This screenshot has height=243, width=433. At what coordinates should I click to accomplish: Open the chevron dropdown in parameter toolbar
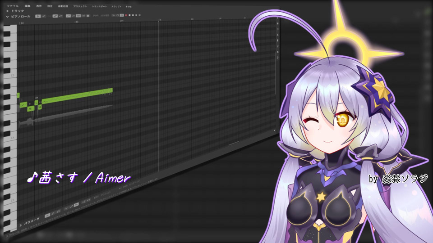tap(66, 208)
